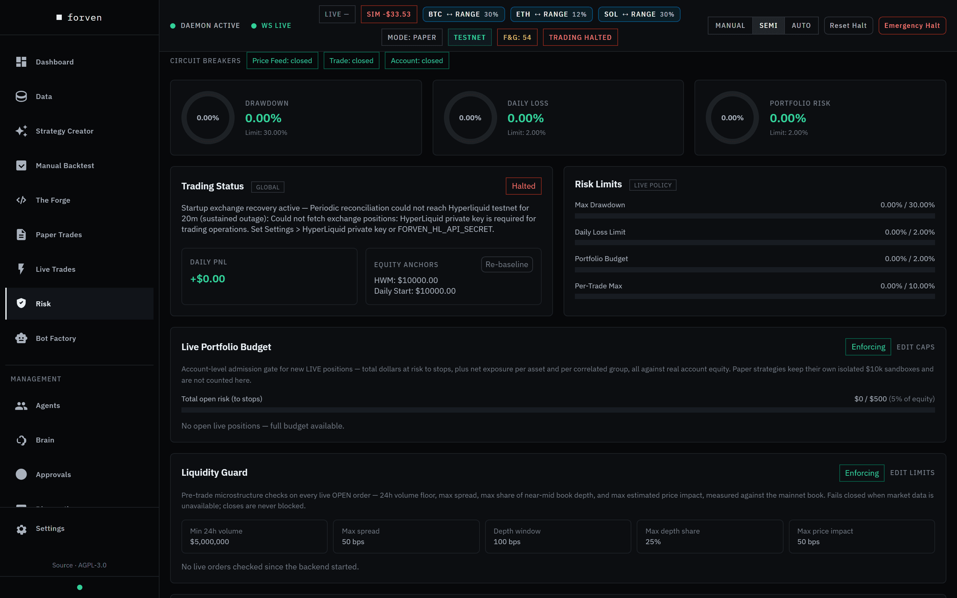The height and width of the screenshot is (598, 957).
Task: Switch trading mode to AUTO
Action: pyautogui.click(x=801, y=26)
